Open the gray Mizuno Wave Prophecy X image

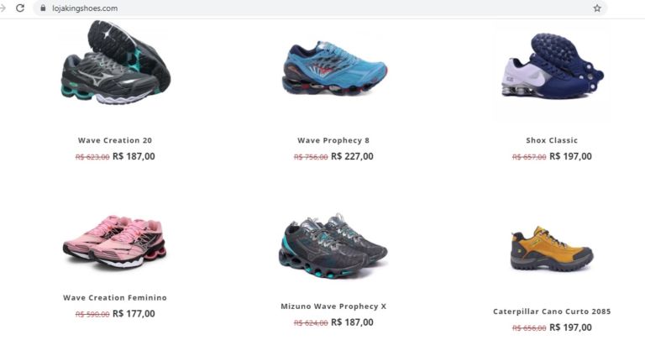pyautogui.click(x=333, y=246)
